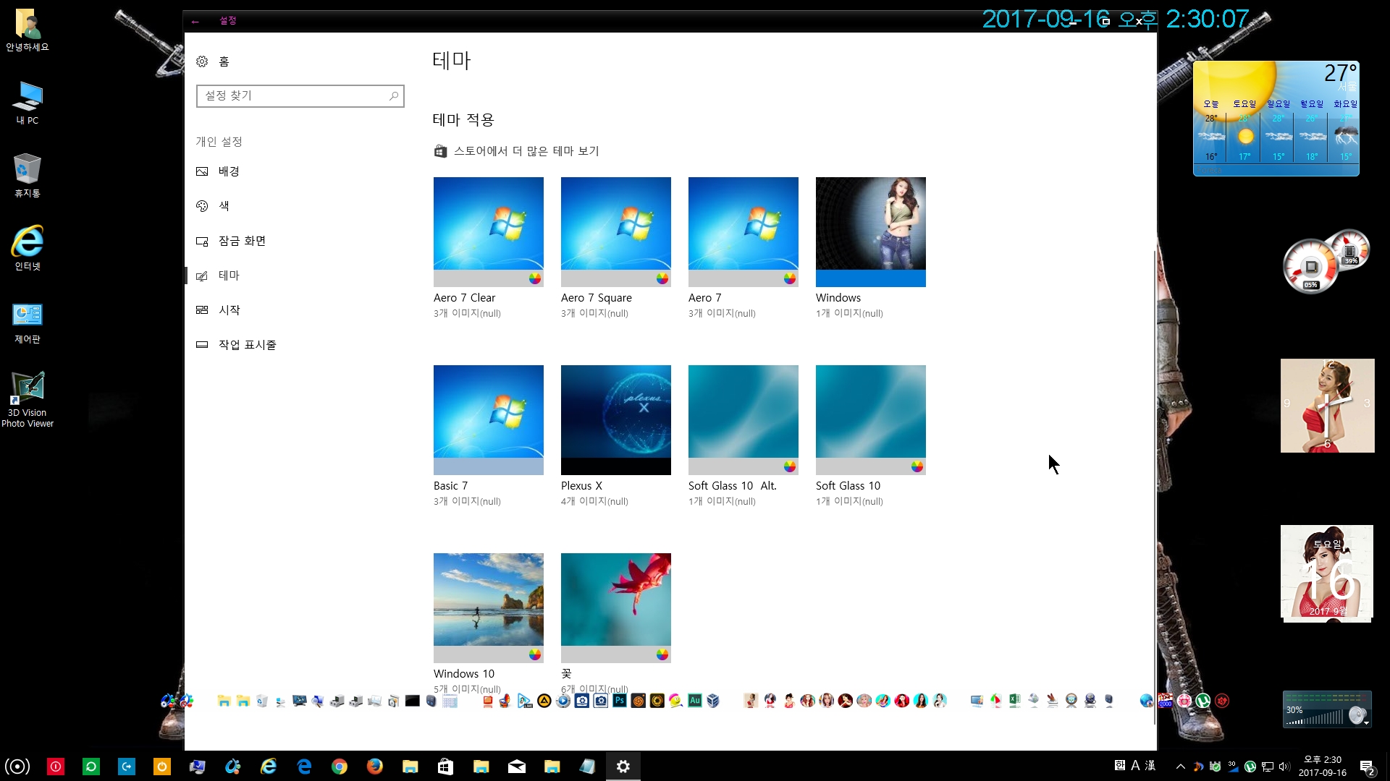This screenshot has height=781, width=1390.
Task: Open 3D Vision Photo Viewer desktop icon
Action: (28, 399)
